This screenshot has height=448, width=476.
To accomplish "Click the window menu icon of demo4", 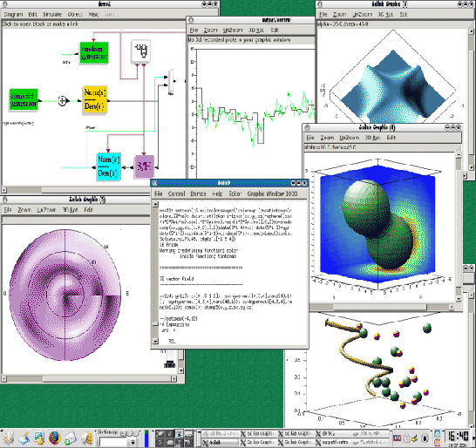I will [x=4, y=4].
